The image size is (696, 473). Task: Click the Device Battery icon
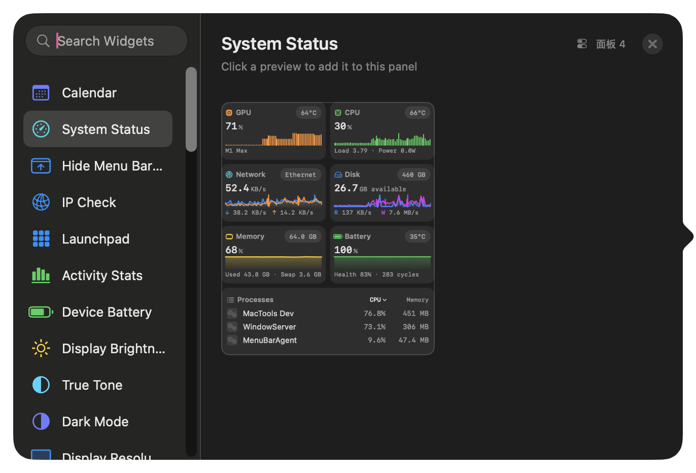tap(41, 312)
